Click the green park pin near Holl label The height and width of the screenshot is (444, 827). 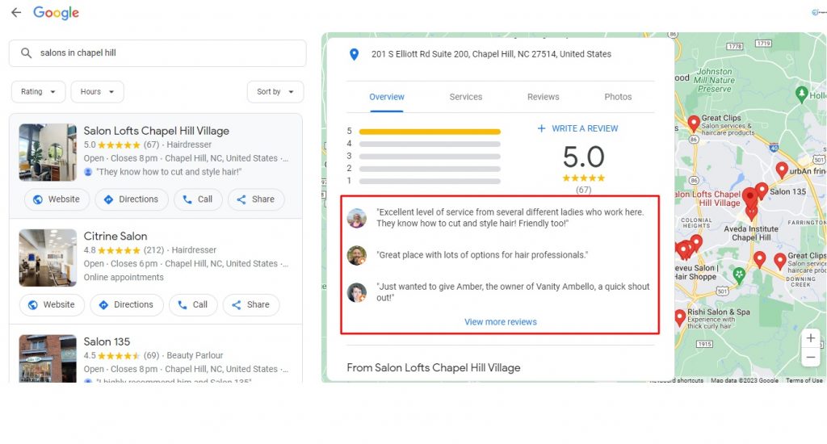[802, 94]
